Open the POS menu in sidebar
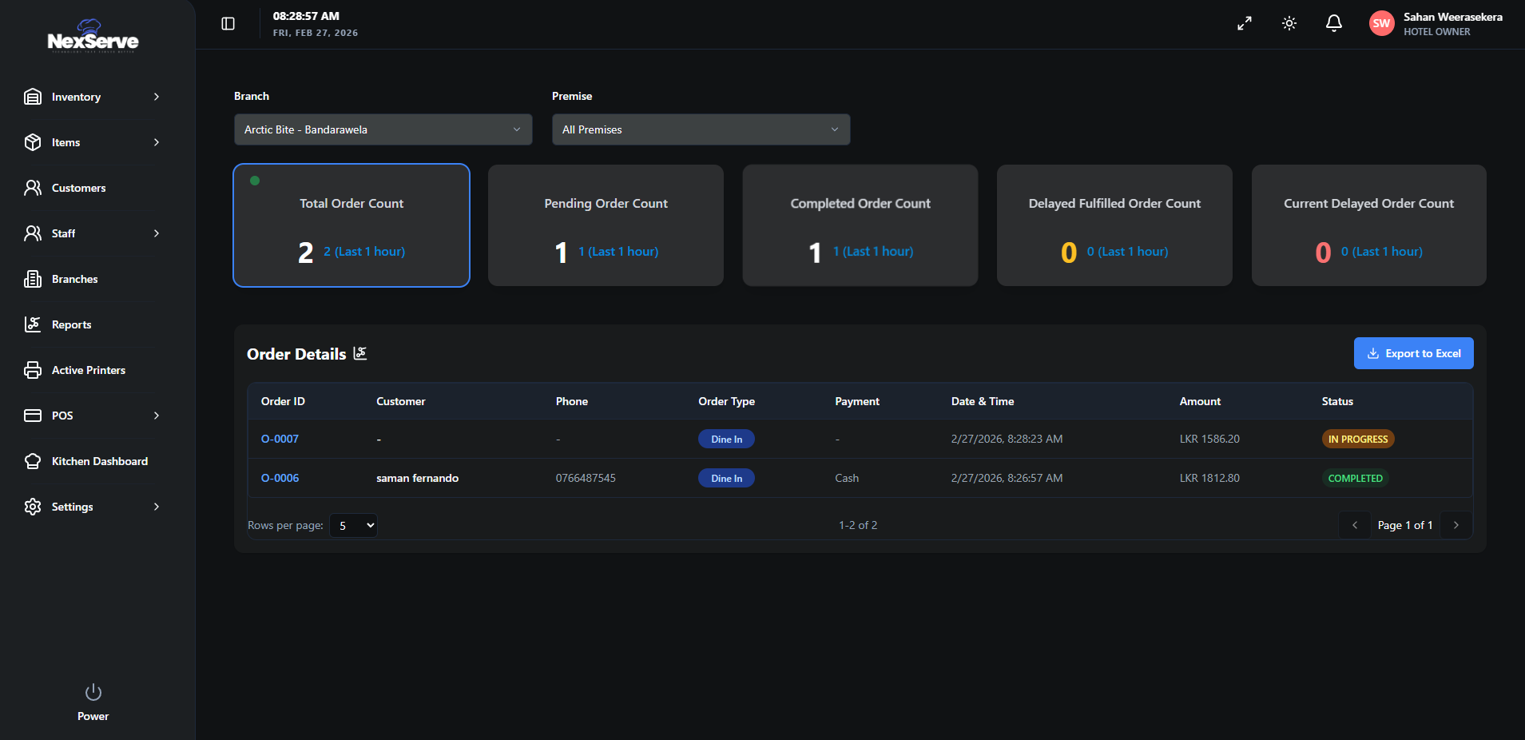Image resolution: width=1525 pixels, height=740 pixels. click(62, 416)
